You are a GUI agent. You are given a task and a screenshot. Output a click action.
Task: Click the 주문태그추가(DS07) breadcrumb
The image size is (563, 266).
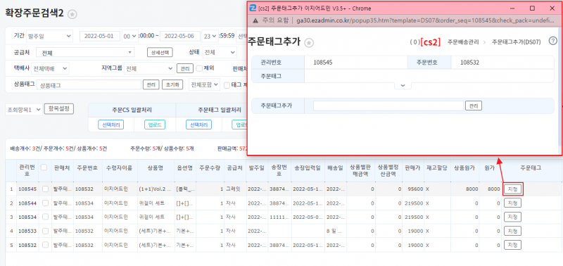pyautogui.click(x=517, y=42)
